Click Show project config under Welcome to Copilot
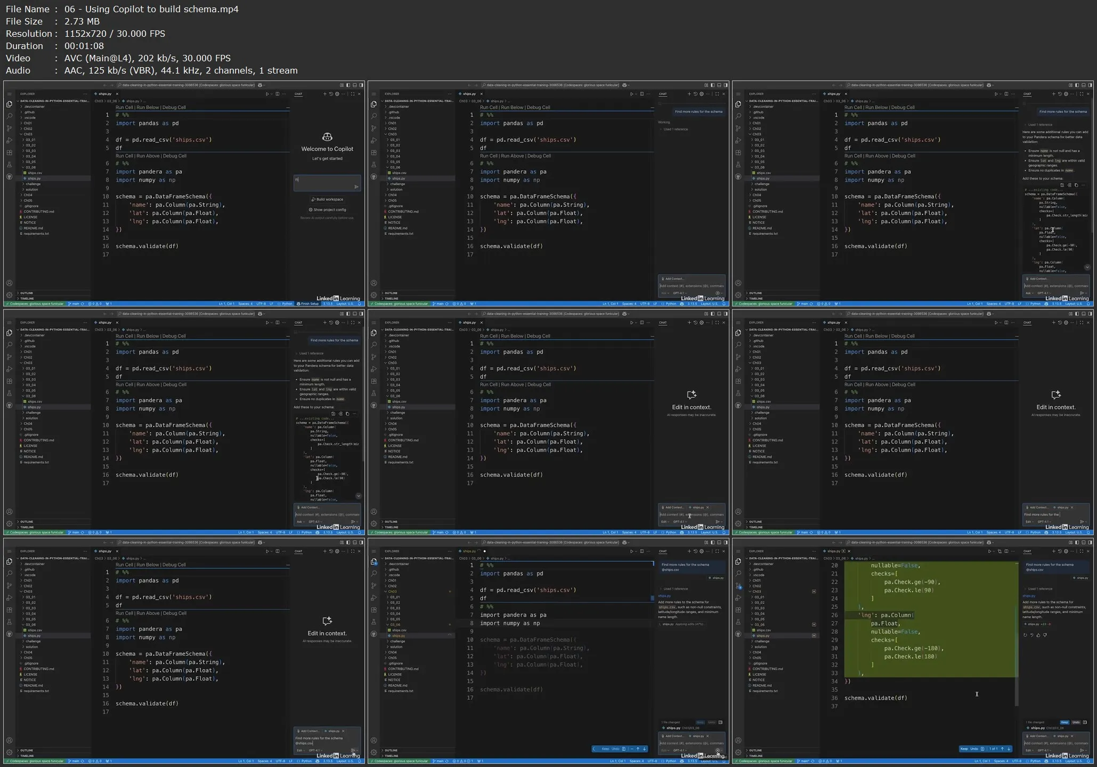Viewport: 1097px width, 767px height. (x=327, y=209)
